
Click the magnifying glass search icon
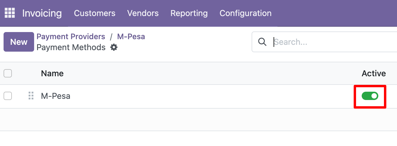click(x=262, y=42)
